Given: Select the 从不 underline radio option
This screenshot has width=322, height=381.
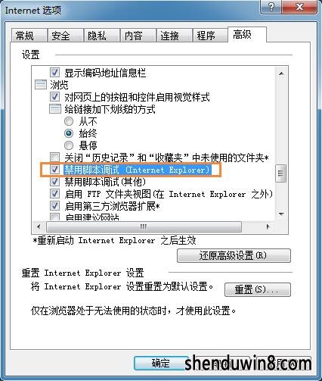Looking at the screenshot, I should (x=69, y=121).
